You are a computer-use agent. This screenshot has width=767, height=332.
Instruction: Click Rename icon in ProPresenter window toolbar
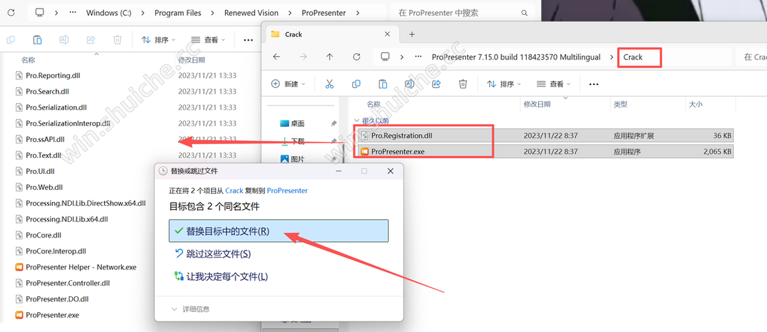pyautogui.click(x=64, y=40)
